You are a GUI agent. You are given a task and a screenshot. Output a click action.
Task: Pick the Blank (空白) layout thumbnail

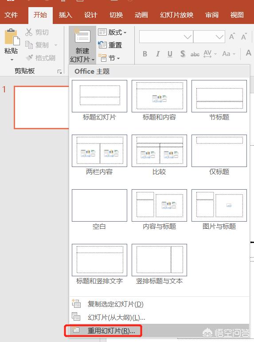(x=99, y=210)
